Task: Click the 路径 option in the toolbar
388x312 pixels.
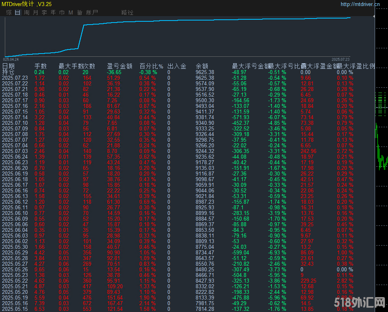Action: (127, 12)
